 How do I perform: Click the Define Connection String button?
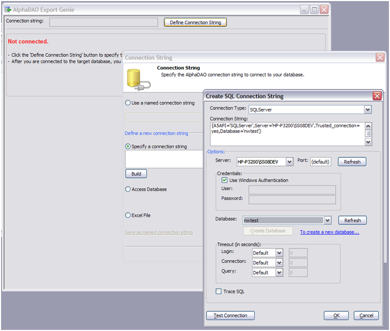(195, 22)
